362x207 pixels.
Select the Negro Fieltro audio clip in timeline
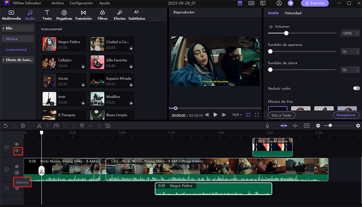click(x=213, y=189)
